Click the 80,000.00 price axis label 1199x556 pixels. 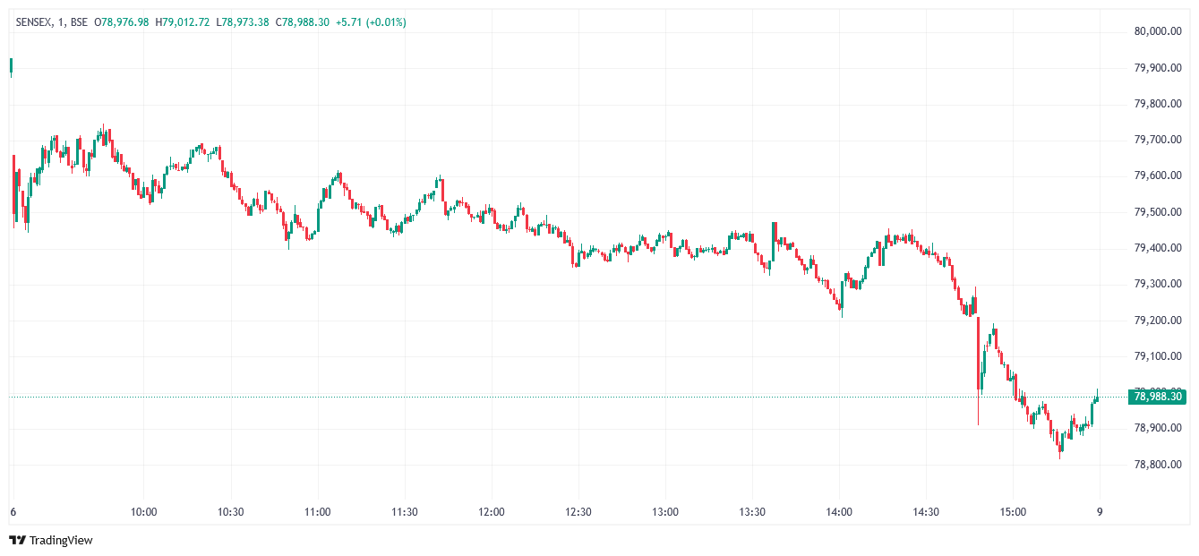click(x=1158, y=31)
